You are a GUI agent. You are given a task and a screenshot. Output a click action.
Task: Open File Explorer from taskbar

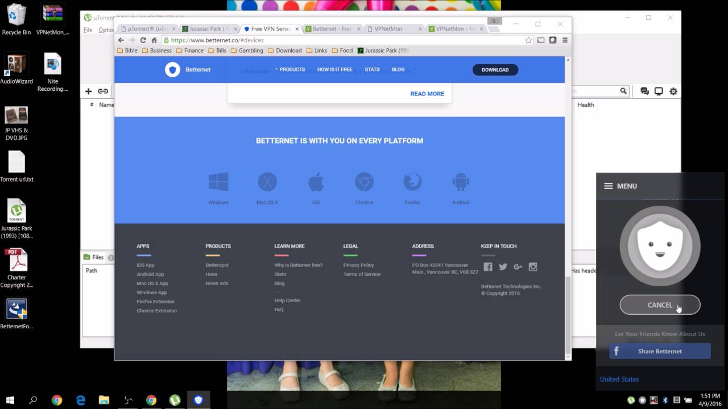[x=104, y=400]
